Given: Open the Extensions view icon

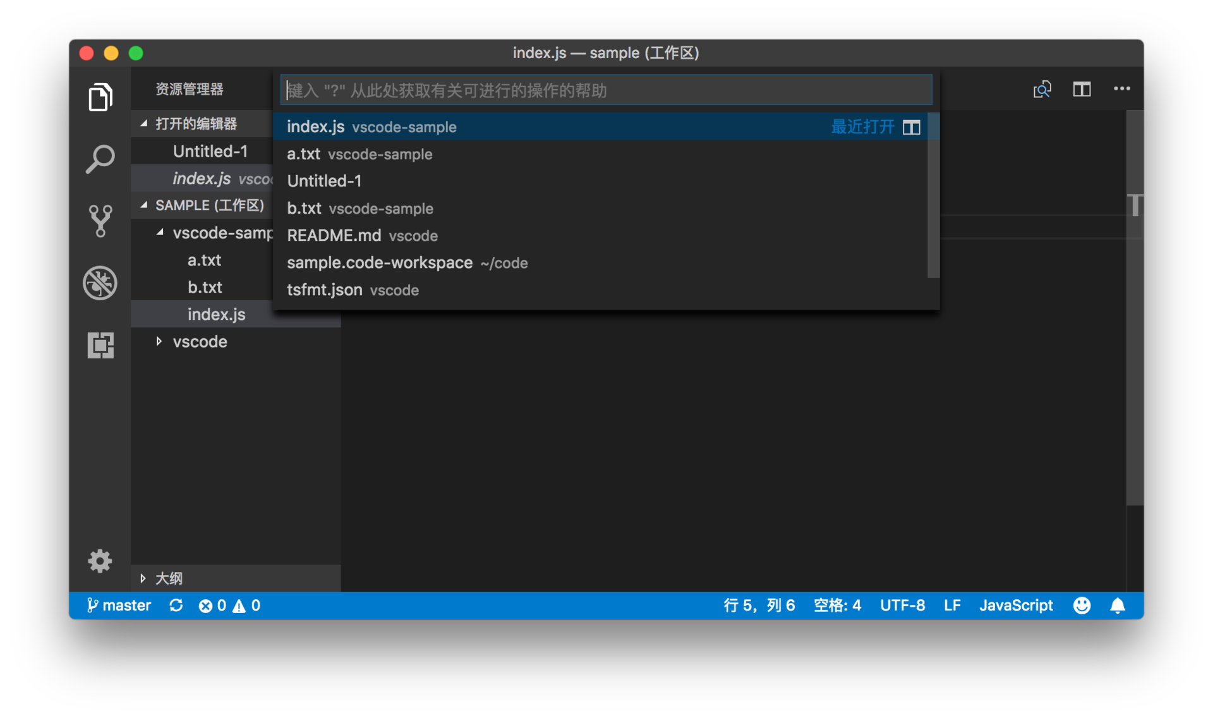Looking at the screenshot, I should tap(100, 345).
